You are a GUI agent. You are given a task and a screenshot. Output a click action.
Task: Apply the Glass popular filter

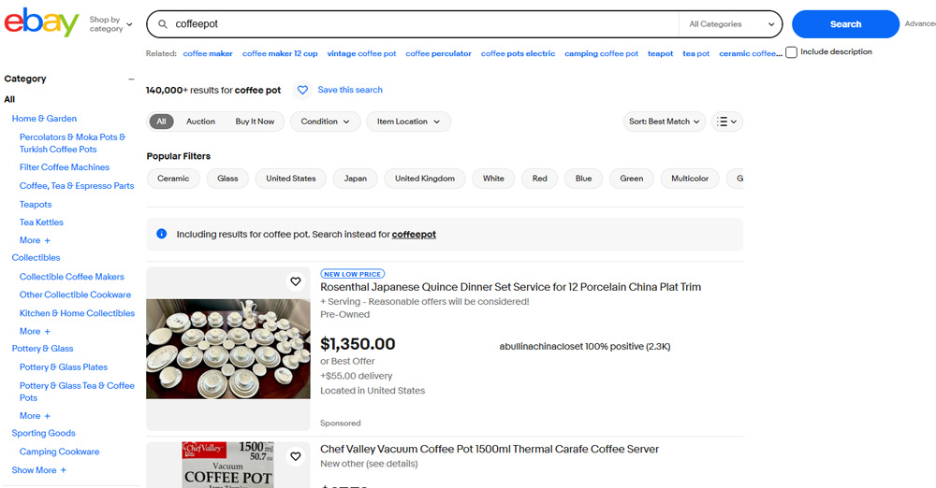[x=227, y=179]
